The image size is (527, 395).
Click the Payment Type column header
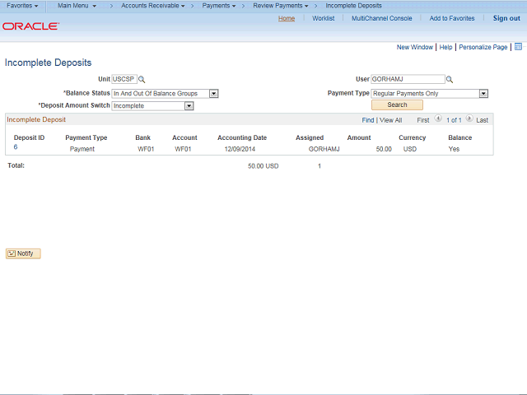pyautogui.click(x=86, y=137)
